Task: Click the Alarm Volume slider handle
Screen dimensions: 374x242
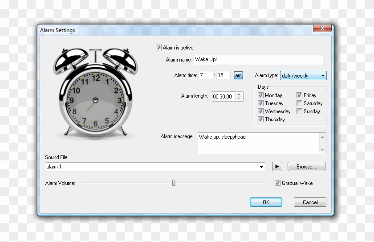Action: pyautogui.click(x=174, y=183)
